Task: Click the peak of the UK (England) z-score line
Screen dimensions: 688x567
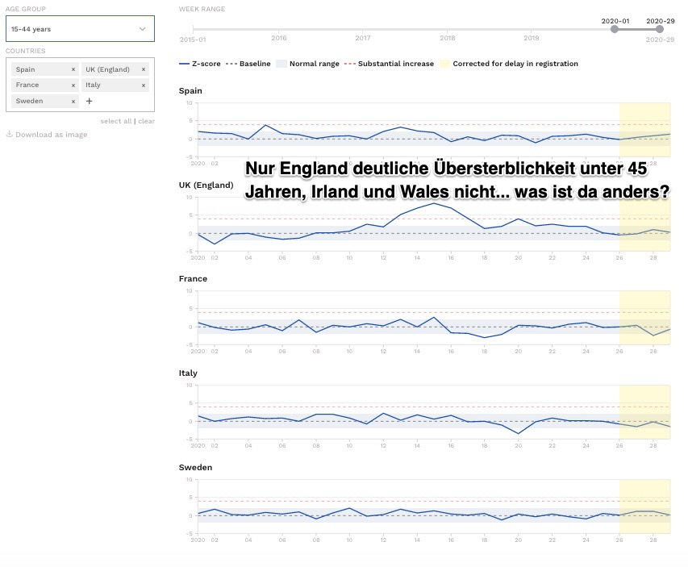Action: (434, 203)
